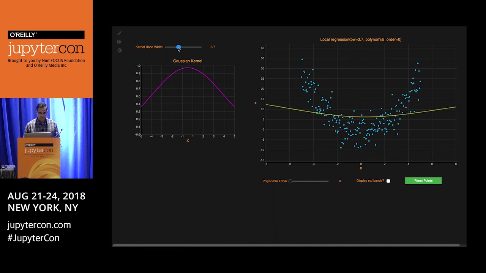486x273 pixels.
Task: Click the horizontal scrollbar at the bottom
Action: pyautogui.click(x=287, y=245)
